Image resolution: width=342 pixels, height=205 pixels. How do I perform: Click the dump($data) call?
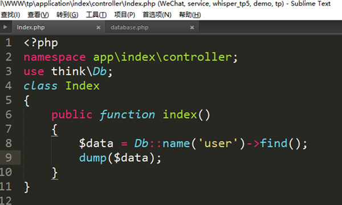(x=120, y=158)
